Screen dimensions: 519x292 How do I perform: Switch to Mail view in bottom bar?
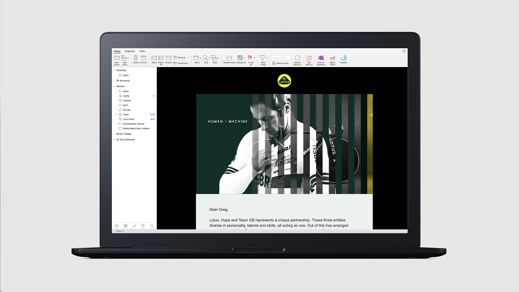[x=117, y=226]
